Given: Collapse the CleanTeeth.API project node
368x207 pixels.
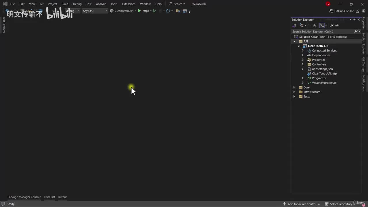Looking at the screenshot, I should click(x=299, y=46).
